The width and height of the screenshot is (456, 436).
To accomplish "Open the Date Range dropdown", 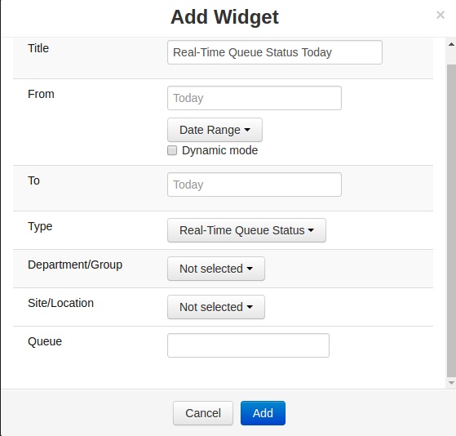I will 215,130.
